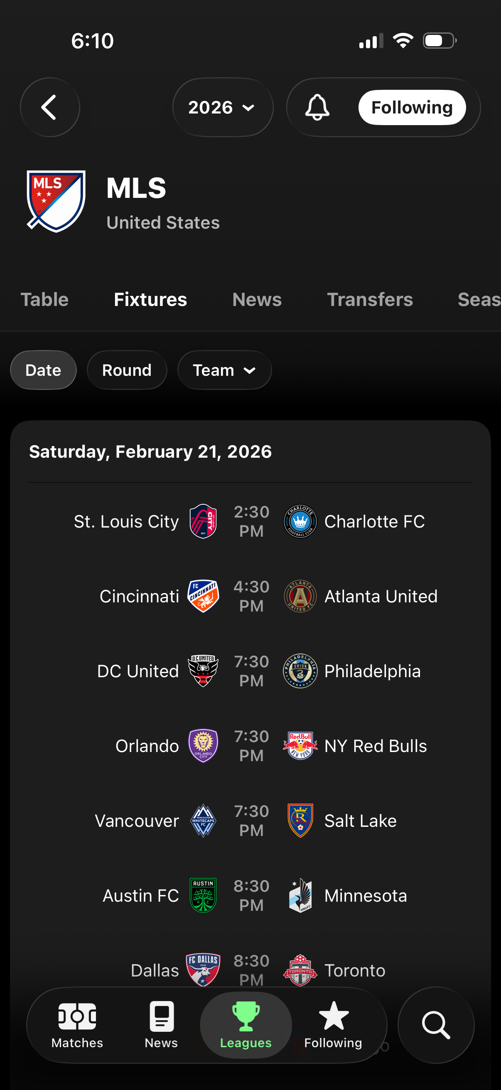Viewport: 501px width, 1090px height.
Task: Open the Cincinnati vs Atlanta United match
Action: click(x=251, y=596)
